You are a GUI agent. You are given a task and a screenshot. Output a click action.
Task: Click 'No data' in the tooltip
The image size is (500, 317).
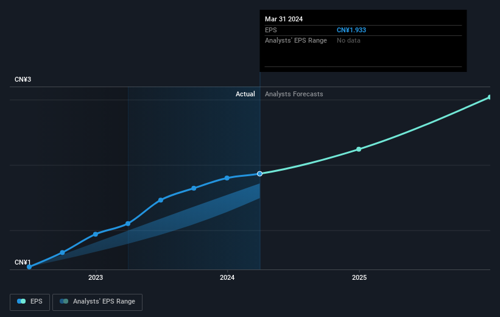(348, 41)
